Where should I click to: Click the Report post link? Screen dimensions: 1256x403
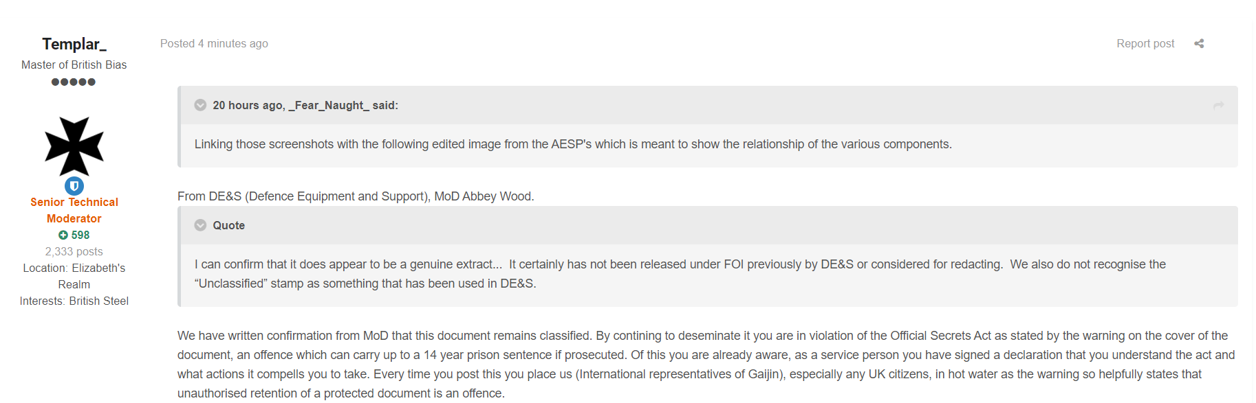pos(1145,43)
